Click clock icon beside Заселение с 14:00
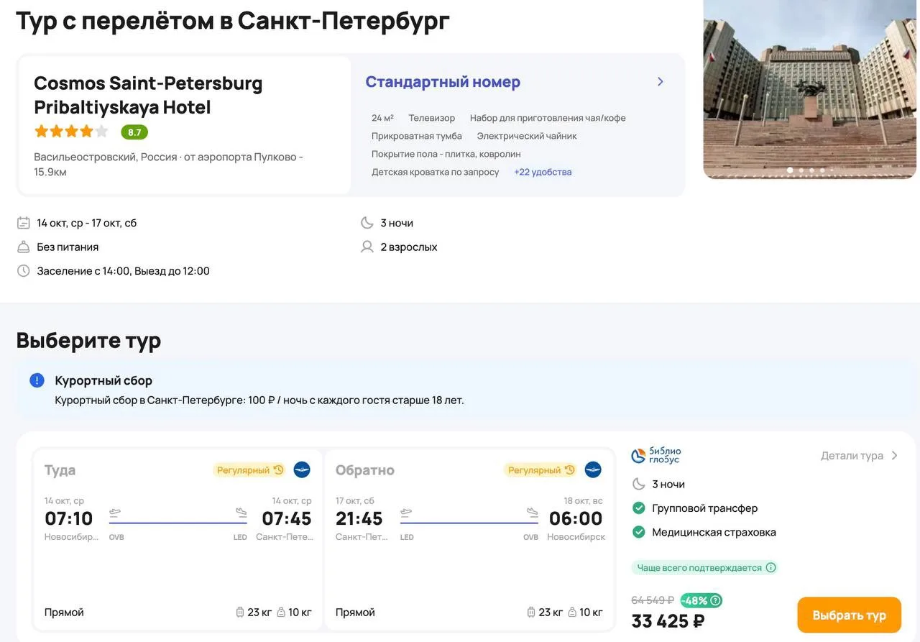 click(24, 271)
